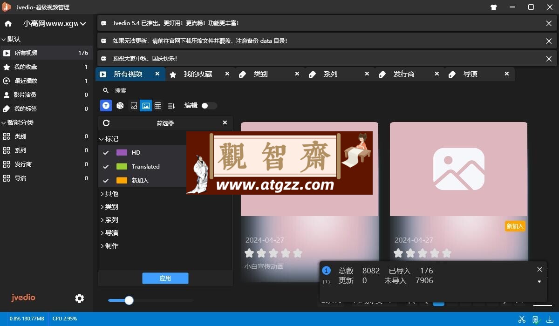Click the thumbnail size slider handle
The height and width of the screenshot is (326, 559).
129,300
